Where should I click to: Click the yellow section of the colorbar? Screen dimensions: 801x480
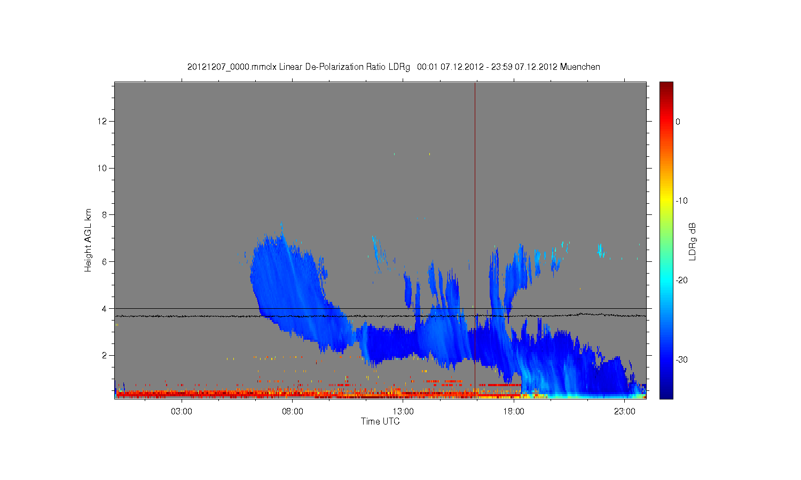coord(666,201)
